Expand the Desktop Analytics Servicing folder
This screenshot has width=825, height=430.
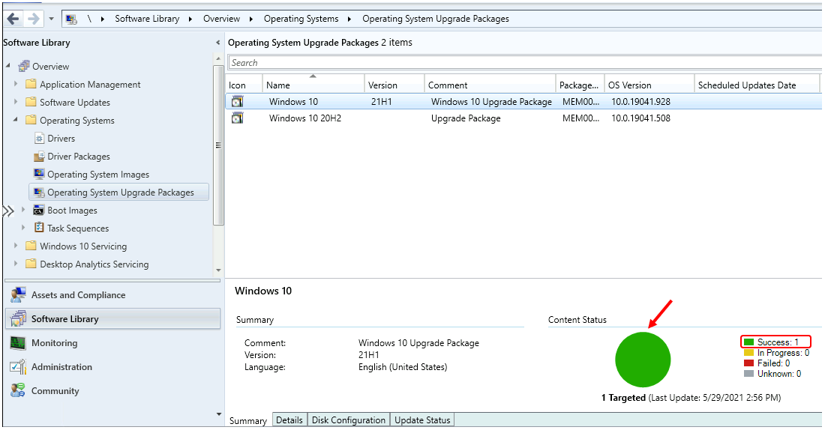pyautogui.click(x=16, y=264)
